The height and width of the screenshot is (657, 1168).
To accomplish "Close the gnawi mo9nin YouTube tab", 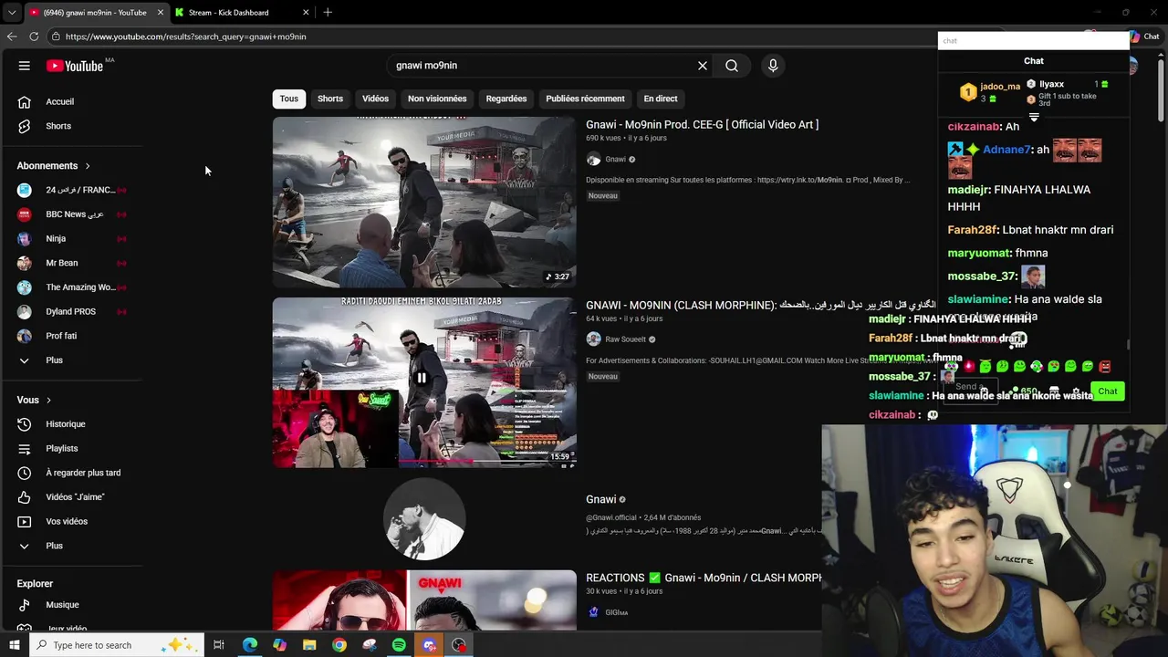I will pos(161,12).
